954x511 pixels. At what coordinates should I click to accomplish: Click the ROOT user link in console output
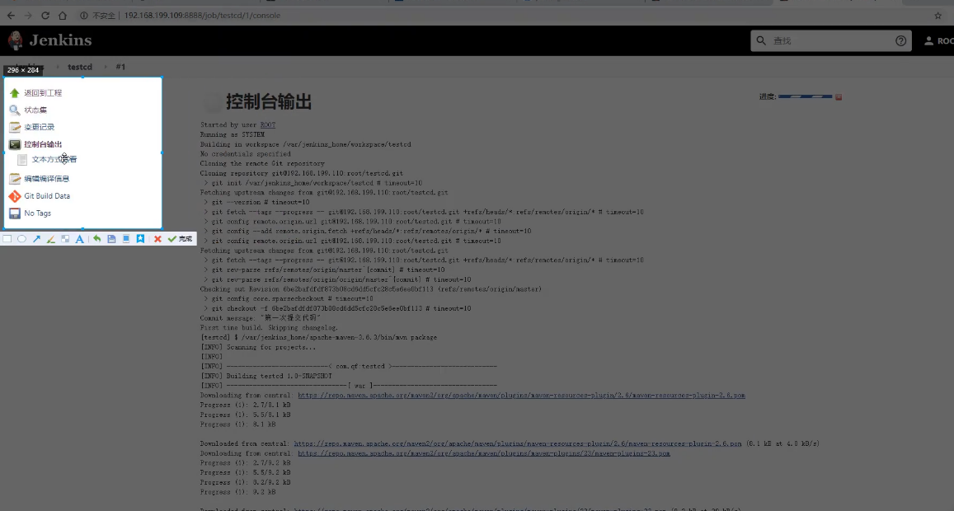tap(268, 125)
